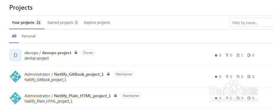The width and height of the screenshot is (273, 109).
Task: Switch to the Personal sub-tab
Action: (29, 36)
